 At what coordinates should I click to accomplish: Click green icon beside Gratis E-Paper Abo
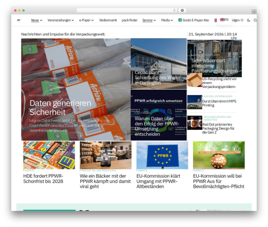click(x=180, y=20)
